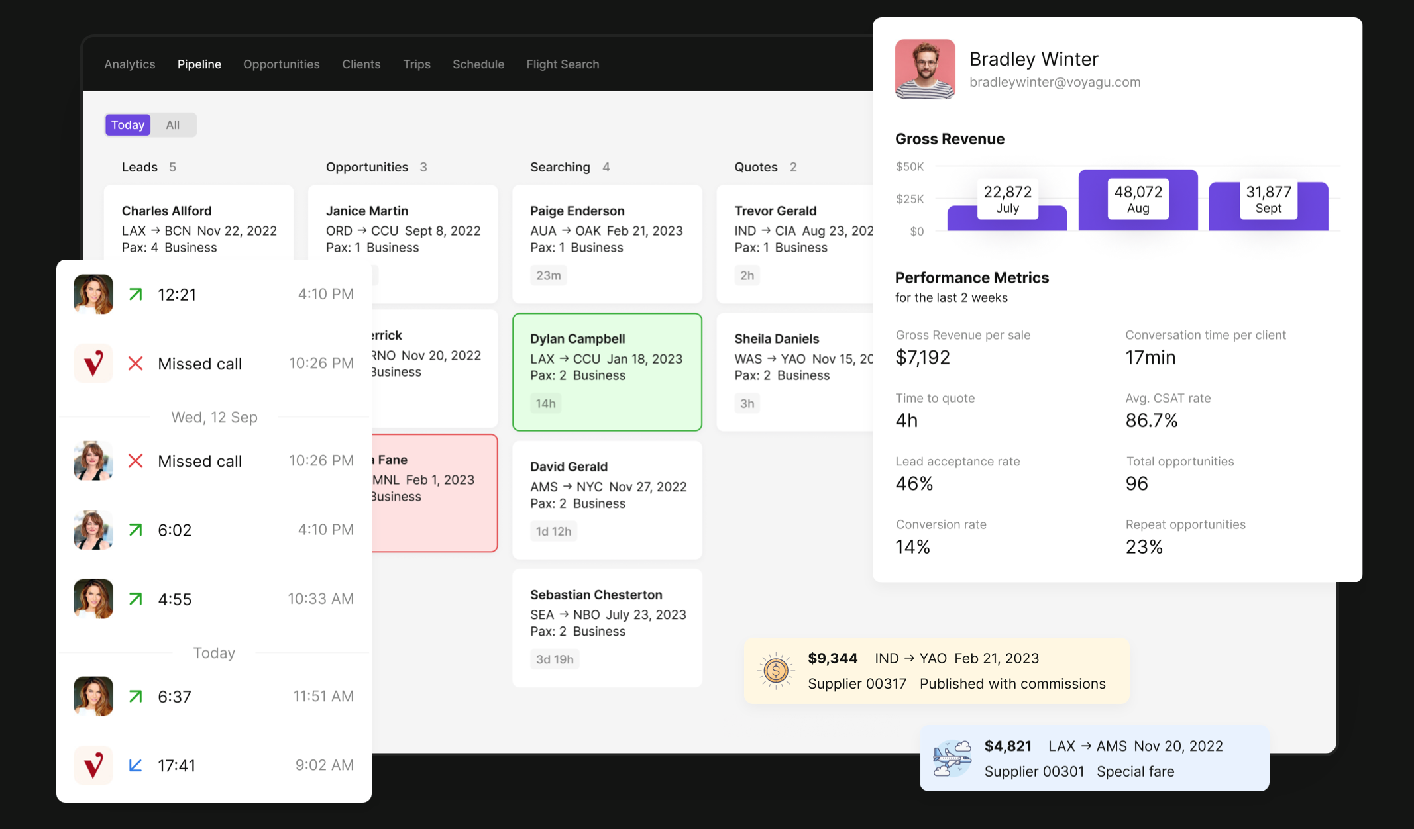
Task: Select the Aug revenue bar
Action: [1138, 200]
